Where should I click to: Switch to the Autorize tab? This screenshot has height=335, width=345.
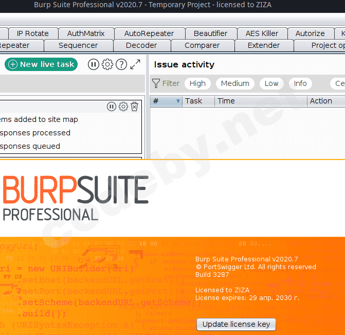coord(310,33)
